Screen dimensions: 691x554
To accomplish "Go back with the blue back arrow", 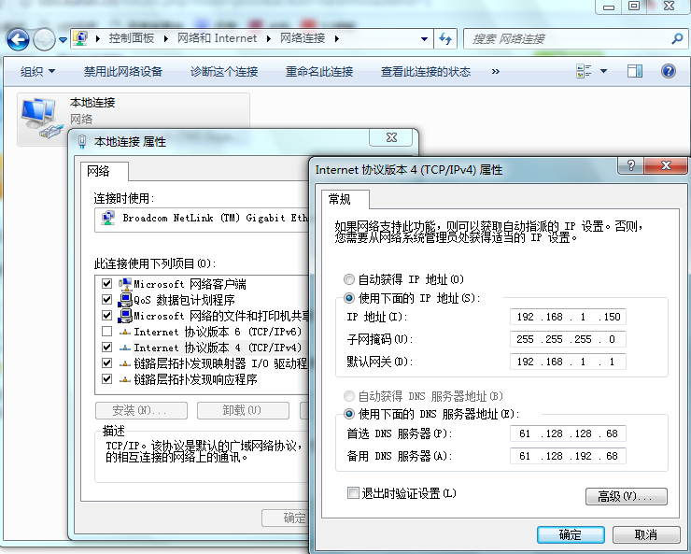I will click(x=18, y=39).
